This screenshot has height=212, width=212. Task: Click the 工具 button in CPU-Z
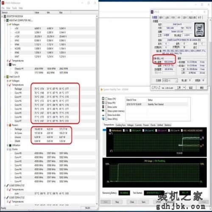[x=179, y=88]
